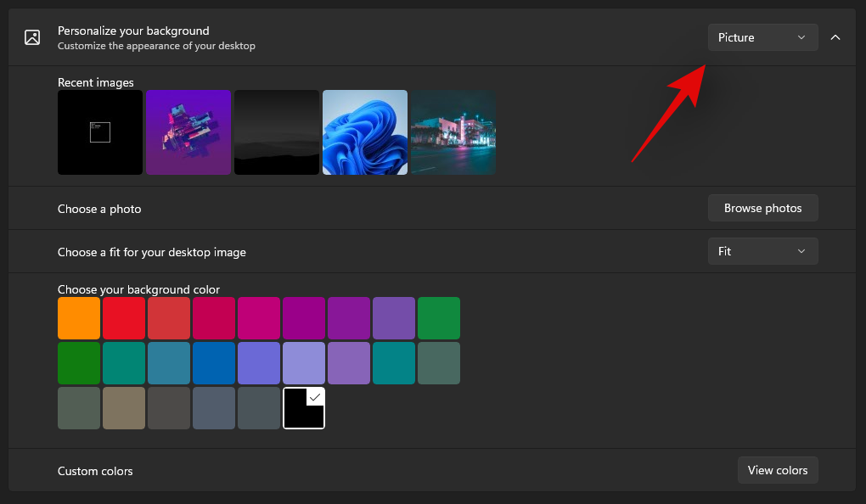Choose the bright green swatch in top row
Viewport: 866px width, 504px height.
pyautogui.click(x=439, y=318)
